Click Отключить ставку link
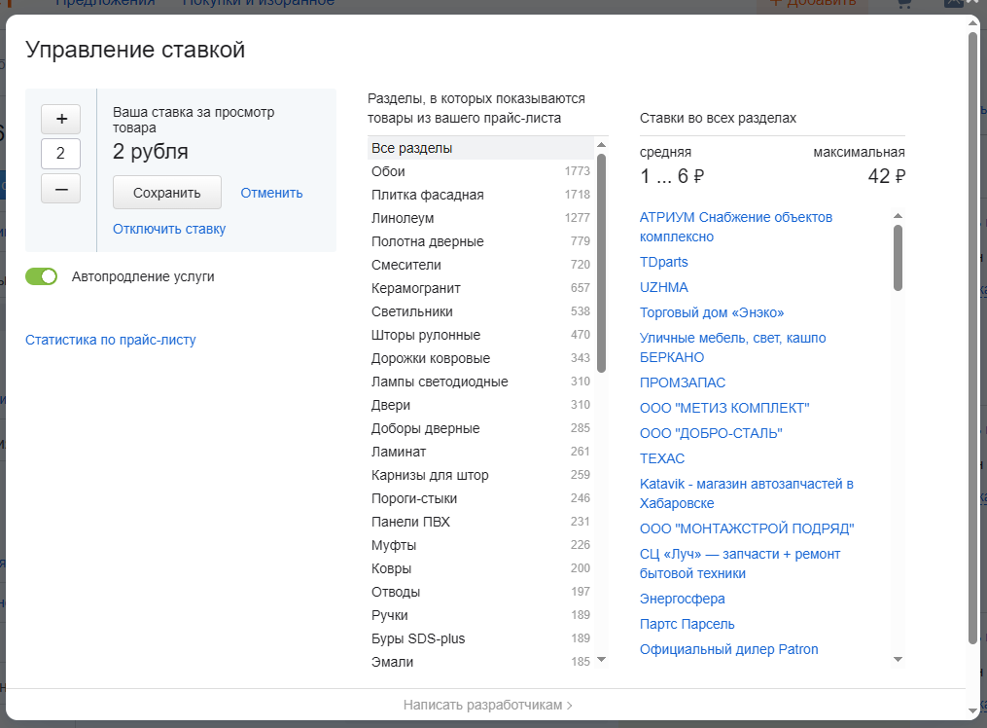This screenshot has width=987, height=728. tap(168, 229)
